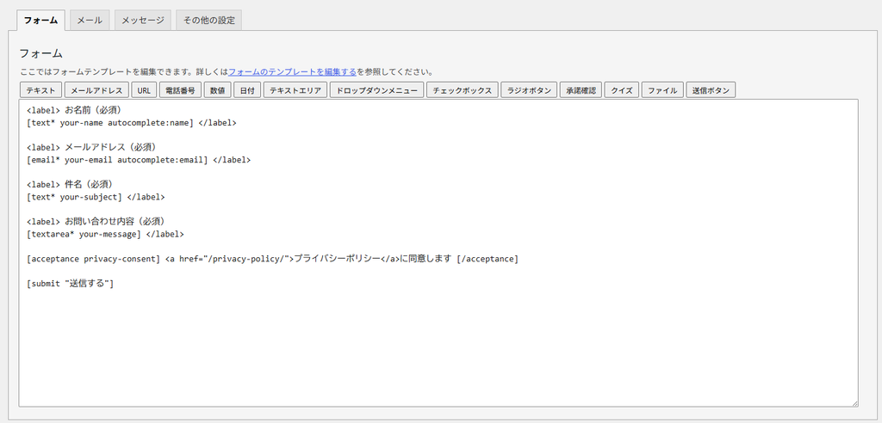
Task: Insert a 送信ボタン tag
Action: click(711, 90)
